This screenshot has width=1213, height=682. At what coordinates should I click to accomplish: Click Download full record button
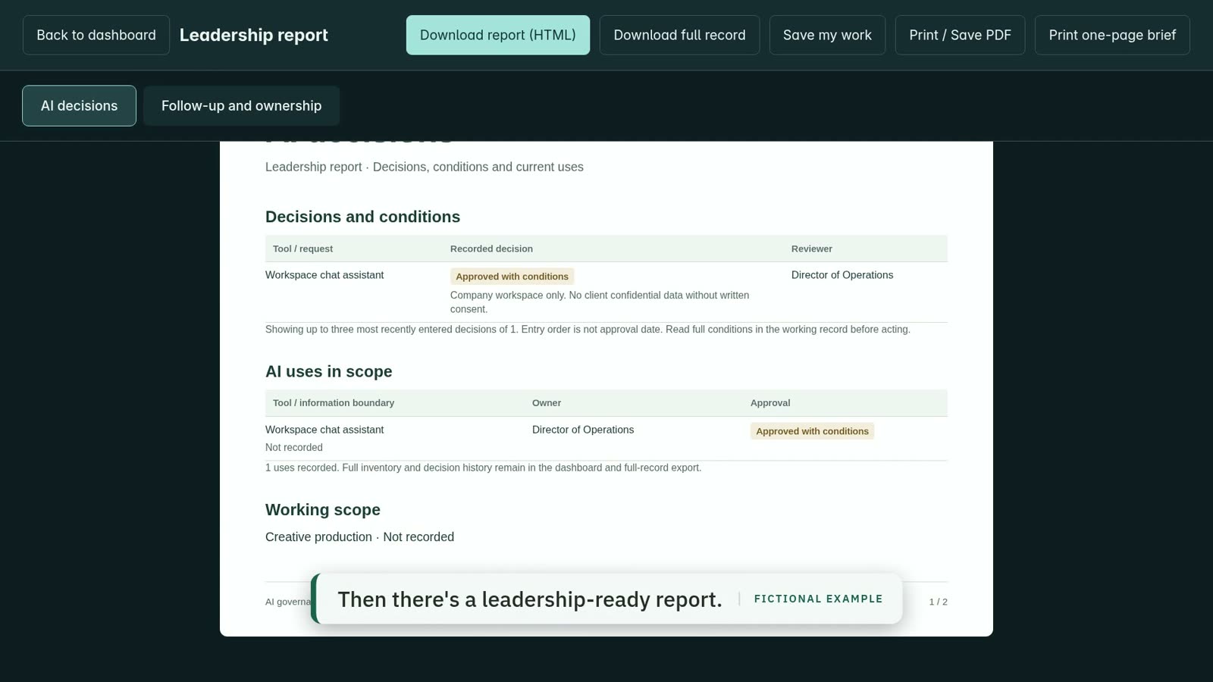(x=679, y=35)
